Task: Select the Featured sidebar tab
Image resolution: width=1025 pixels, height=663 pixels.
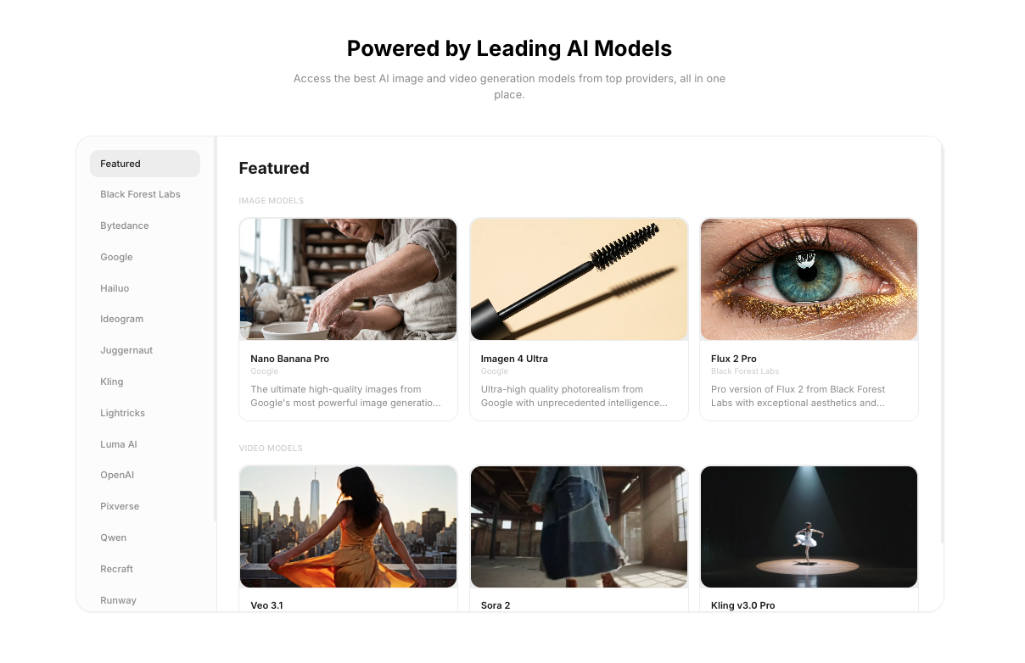Action: point(145,164)
